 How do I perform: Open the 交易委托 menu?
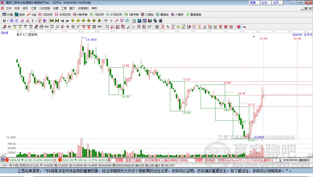83,8
